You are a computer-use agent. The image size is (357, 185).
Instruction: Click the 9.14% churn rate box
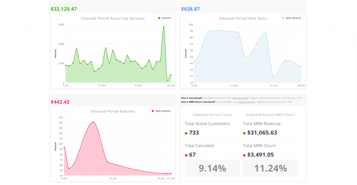pos(212,168)
